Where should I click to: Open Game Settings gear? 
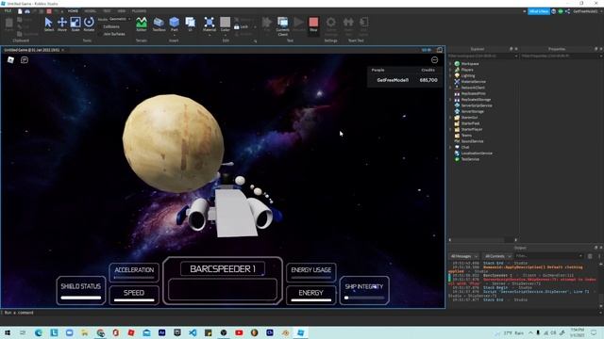click(x=330, y=25)
